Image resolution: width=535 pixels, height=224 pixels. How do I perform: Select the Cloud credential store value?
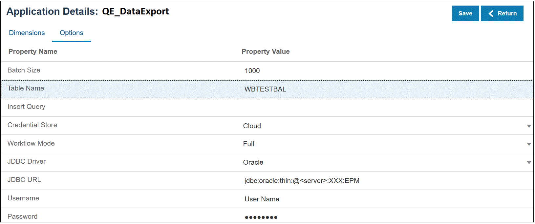pyautogui.click(x=252, y=126)
